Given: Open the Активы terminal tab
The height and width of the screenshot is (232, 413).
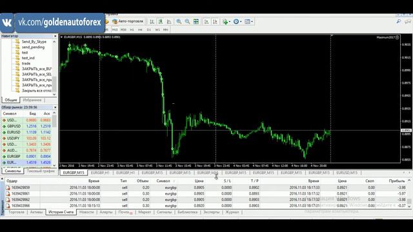Looking at the screenshot, I should 36,212.
